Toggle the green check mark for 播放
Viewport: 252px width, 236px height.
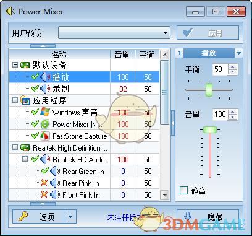tap(35, 77)
